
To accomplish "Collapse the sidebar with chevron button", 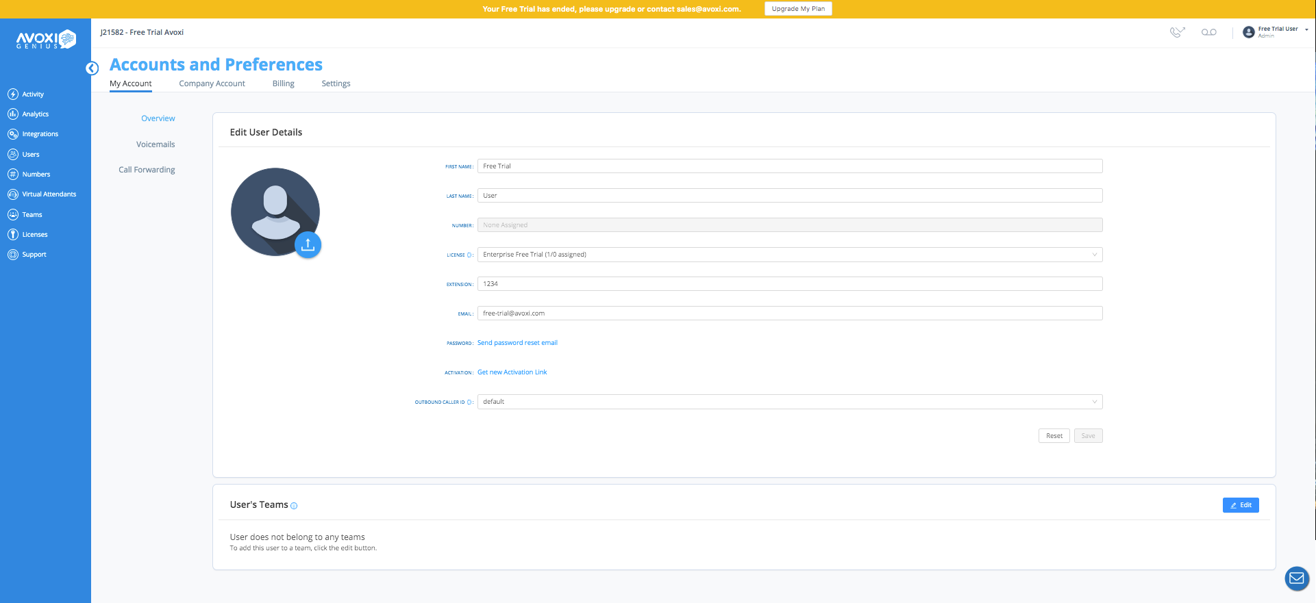I will (x=92, y=68).
